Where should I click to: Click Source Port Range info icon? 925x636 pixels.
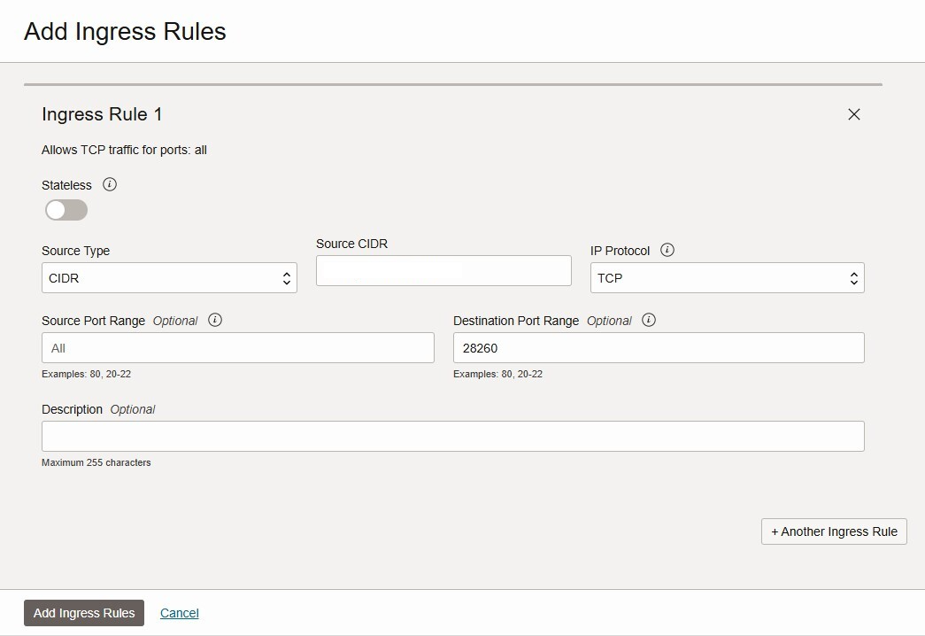[x=215, y=320]
